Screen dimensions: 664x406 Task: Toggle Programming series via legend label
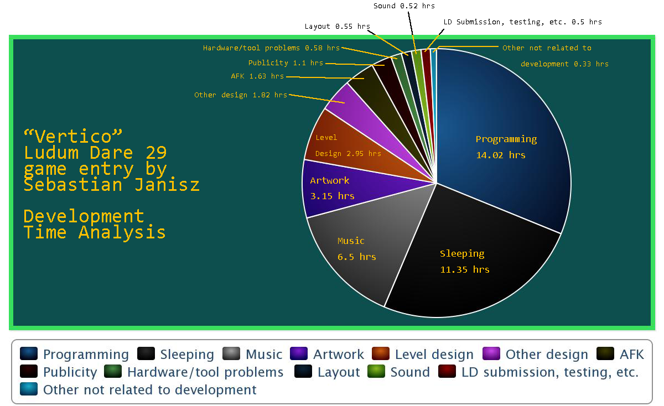(86, 355)
